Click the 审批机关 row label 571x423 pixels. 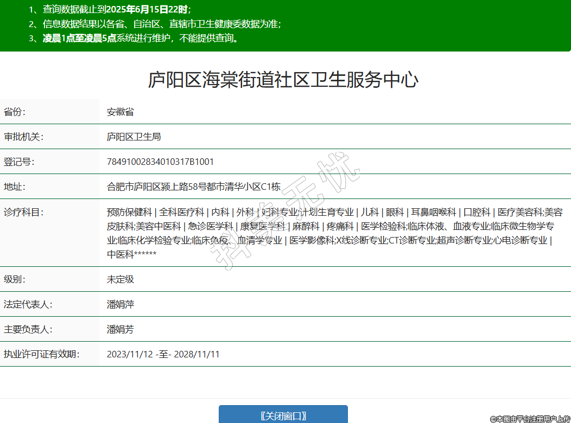23,137
